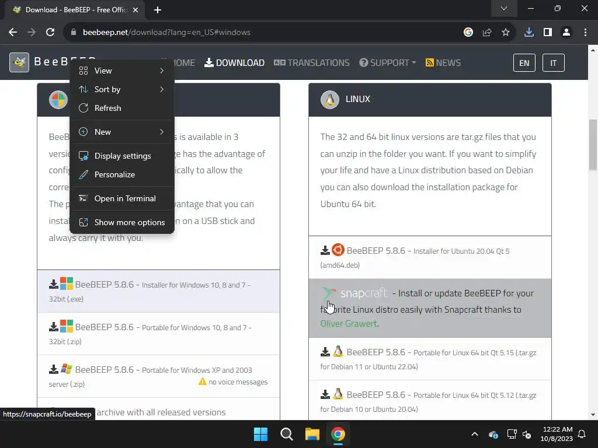
Task: Click the Linux penguin icon in header
Action: click(329, 100)
